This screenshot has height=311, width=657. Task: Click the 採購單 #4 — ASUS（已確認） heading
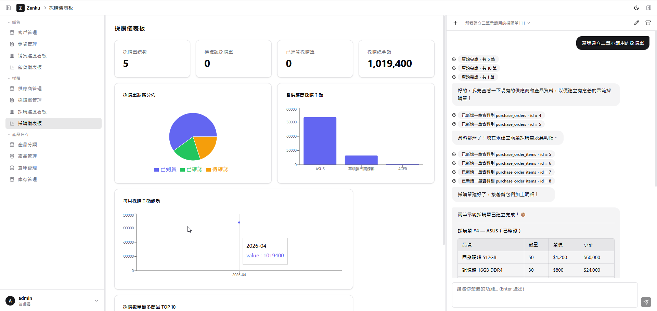[x=489, y=231]
